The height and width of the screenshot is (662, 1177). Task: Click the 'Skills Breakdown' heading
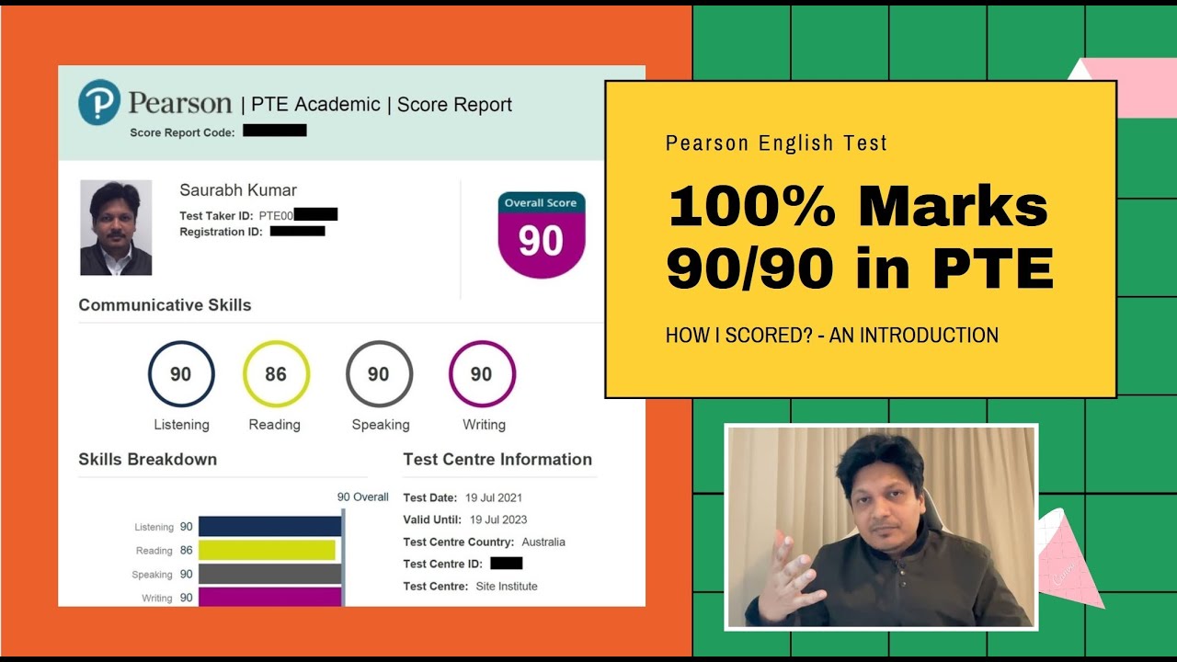(x=148, y=460)
